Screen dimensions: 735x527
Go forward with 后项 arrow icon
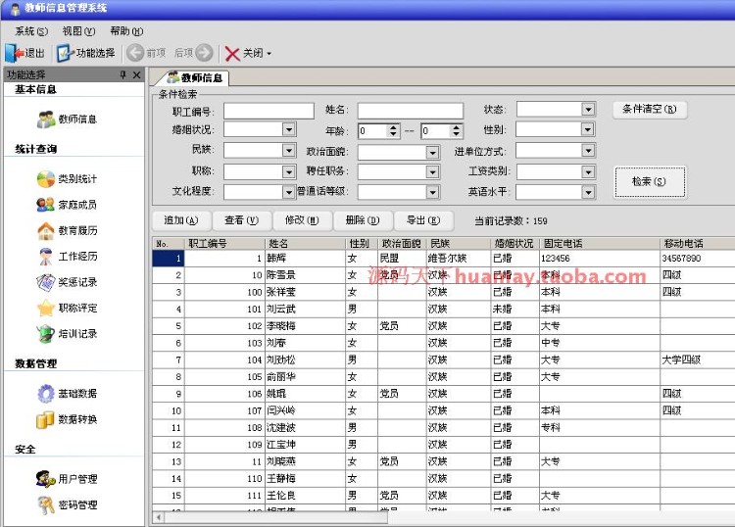coord(204,53)
